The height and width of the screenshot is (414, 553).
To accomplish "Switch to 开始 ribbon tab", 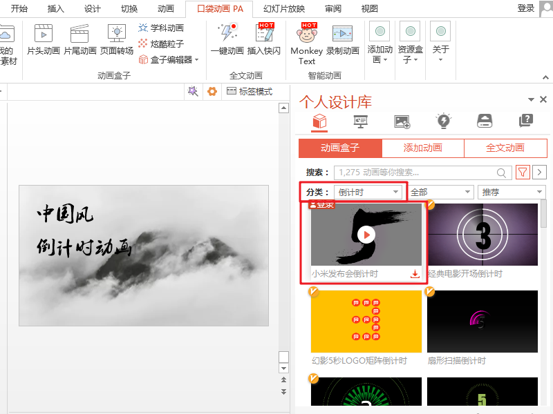I will point(19,8).
